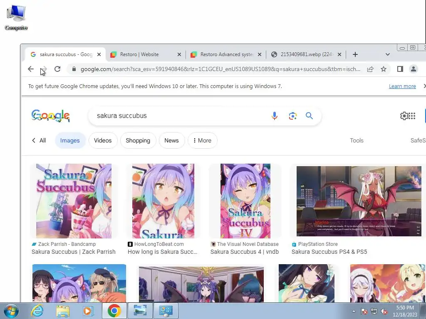Click the Chrome address bar URL
The image size is (426, 319).
(220, 69)
